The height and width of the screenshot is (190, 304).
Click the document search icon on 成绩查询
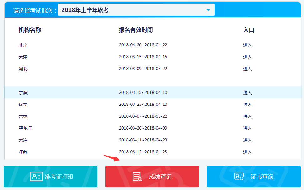pos(137,177)
